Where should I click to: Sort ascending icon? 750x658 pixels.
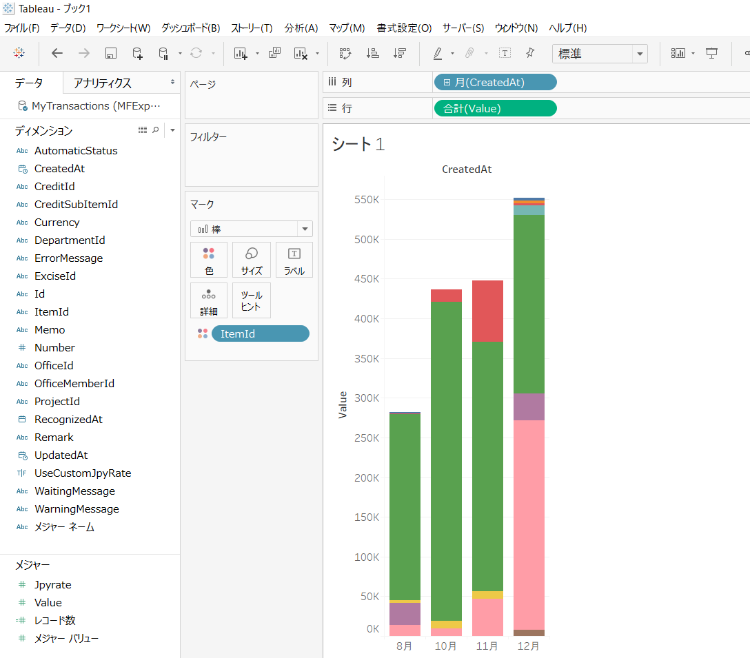tap(373, 53)
